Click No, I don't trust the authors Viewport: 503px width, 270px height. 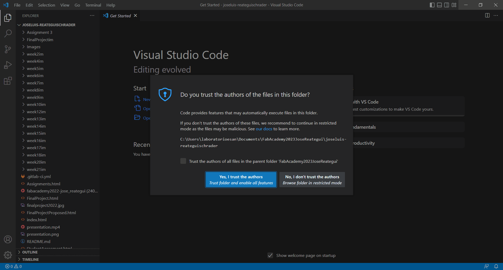click(312, 180)
